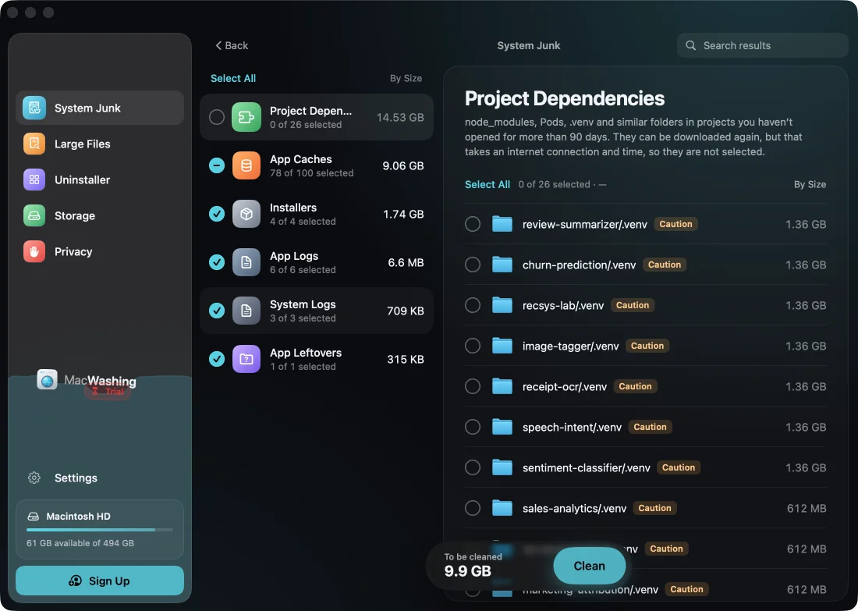Select the receipt-ocr/.venv checkbox
This screenshot has width=858, height=611.
coord(473,386)
